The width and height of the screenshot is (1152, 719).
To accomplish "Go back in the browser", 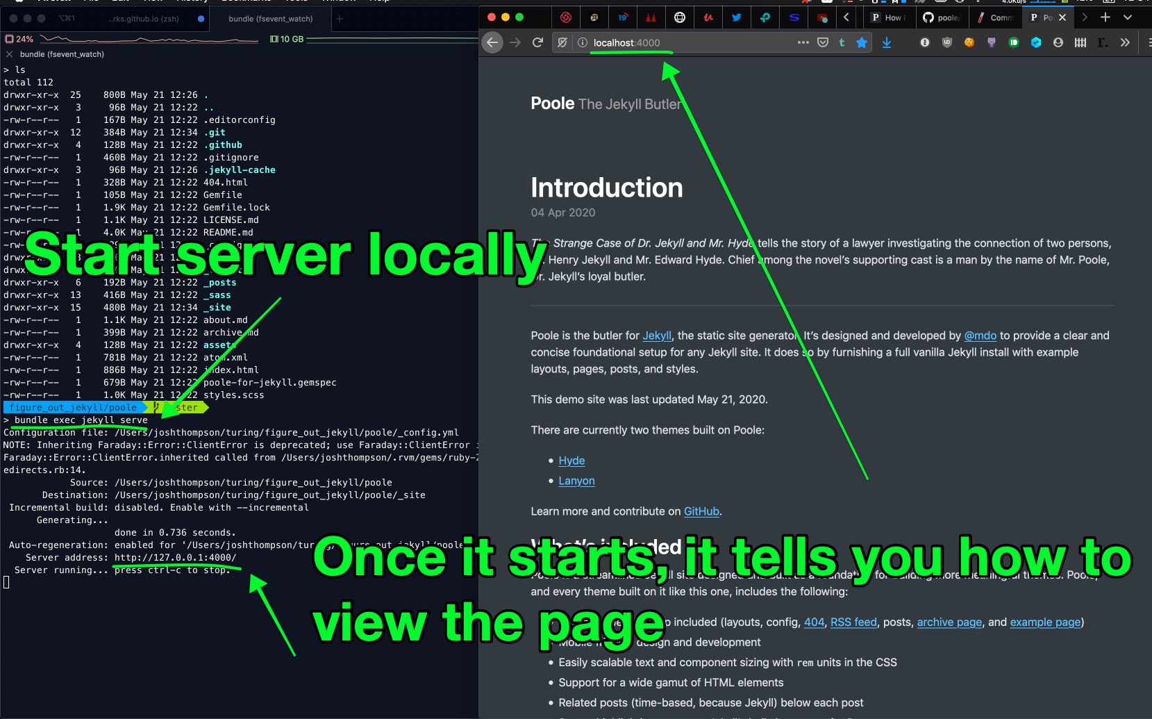I will (x=492, y=42).
